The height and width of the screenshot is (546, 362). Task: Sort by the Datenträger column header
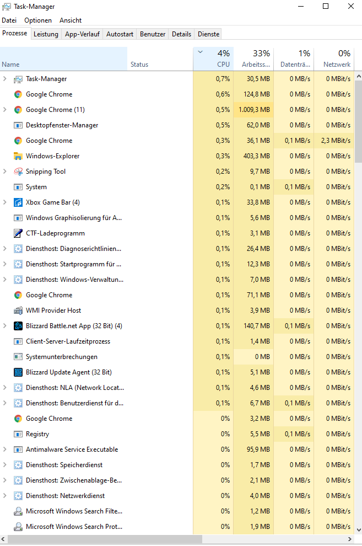point(294,59)
